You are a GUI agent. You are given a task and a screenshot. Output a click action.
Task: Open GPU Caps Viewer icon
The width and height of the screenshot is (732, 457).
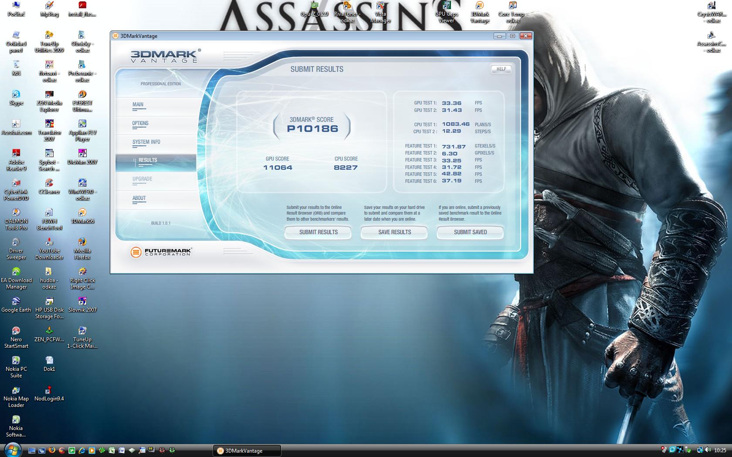(x=446, y=12)
